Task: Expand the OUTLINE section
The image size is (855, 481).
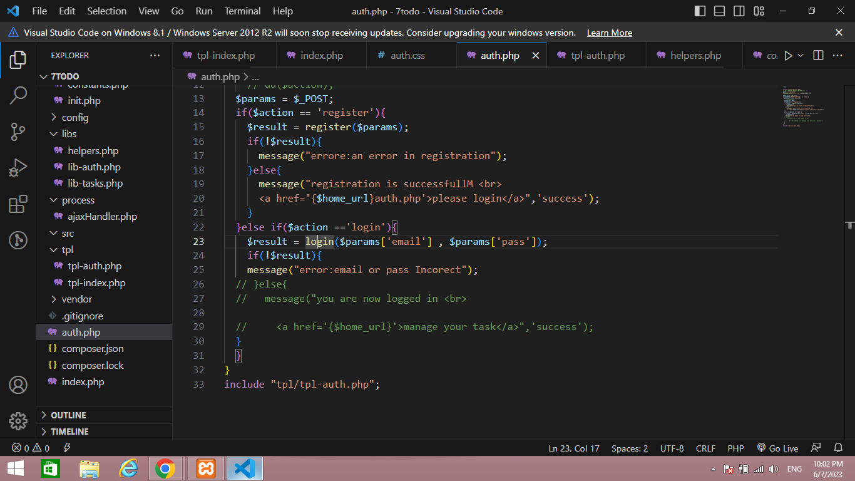Action: point(104,415)
